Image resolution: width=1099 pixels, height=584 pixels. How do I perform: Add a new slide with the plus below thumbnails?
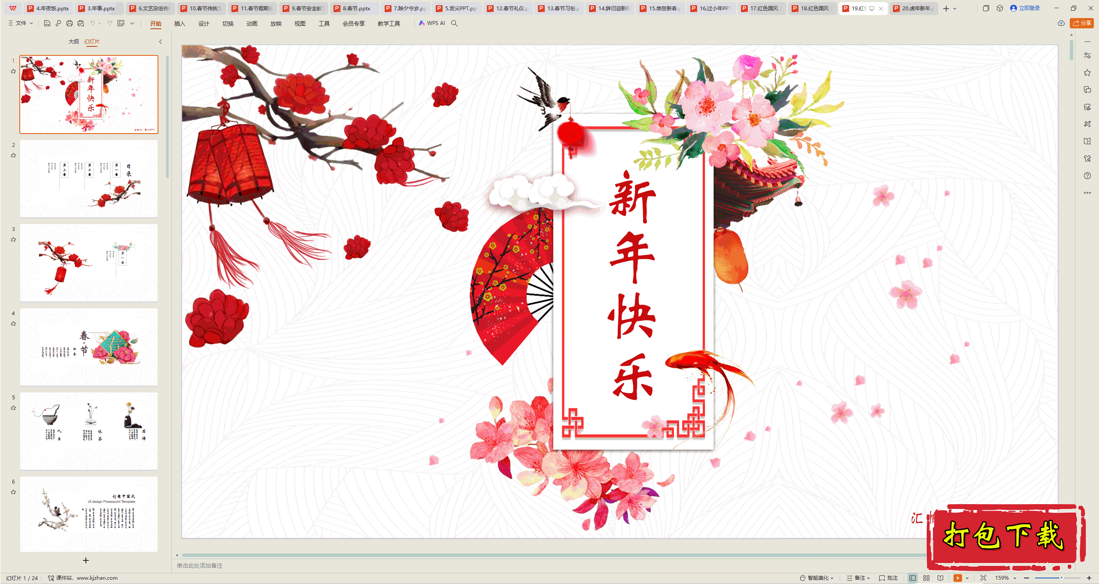pyautogui.click(x=86, y=560)
